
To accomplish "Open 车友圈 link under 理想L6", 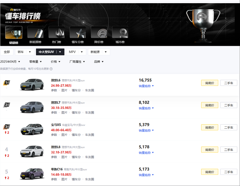I will coord(90,90).
